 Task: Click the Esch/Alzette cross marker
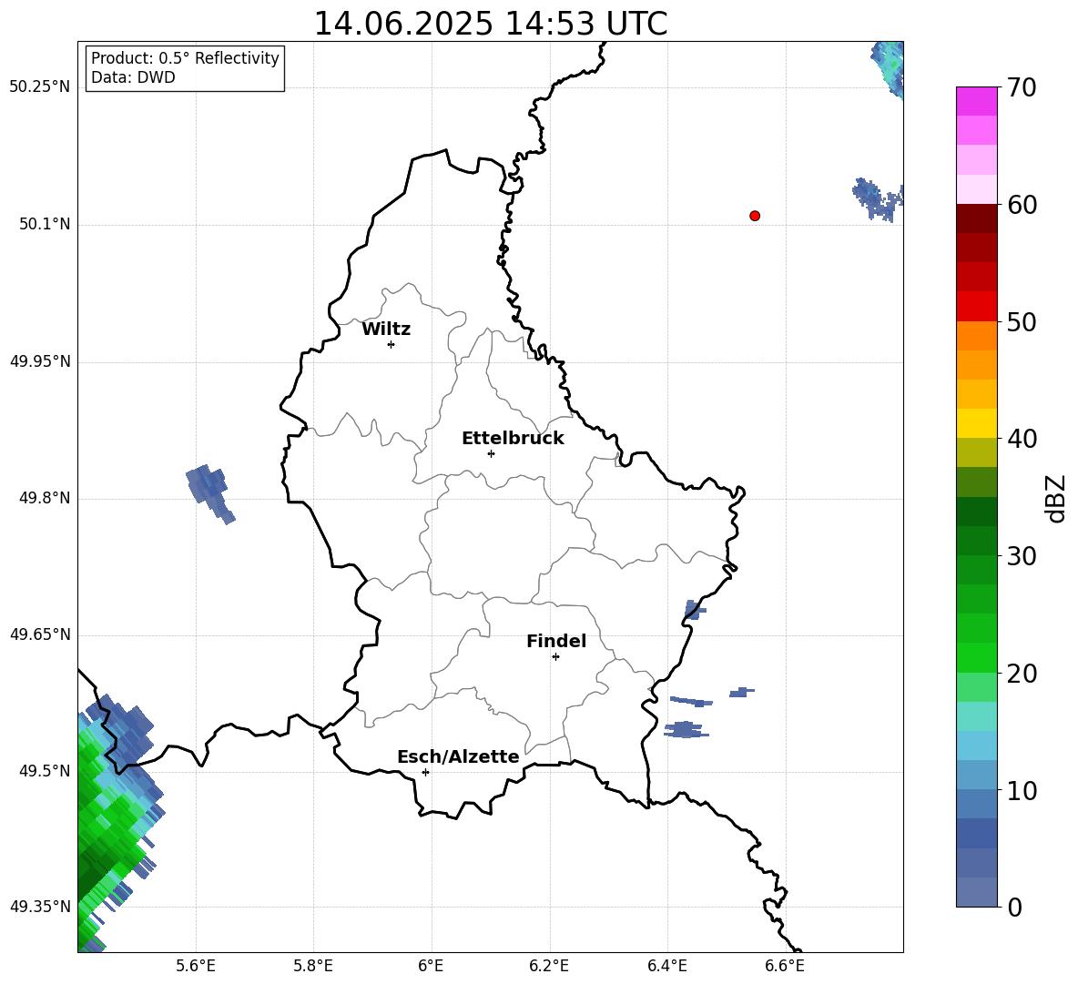pos(425,772)
